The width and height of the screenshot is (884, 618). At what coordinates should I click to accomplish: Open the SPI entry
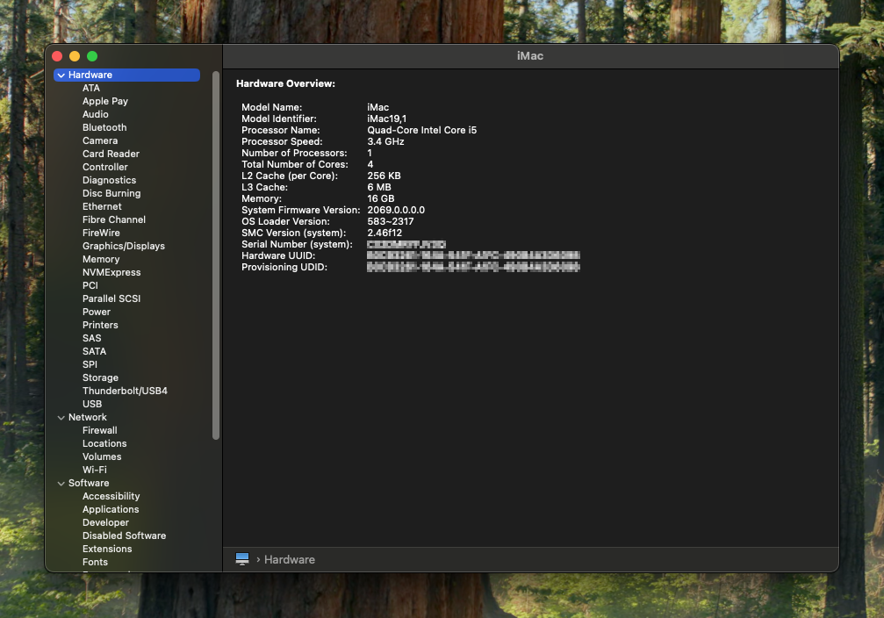click(x=90, y=364)
